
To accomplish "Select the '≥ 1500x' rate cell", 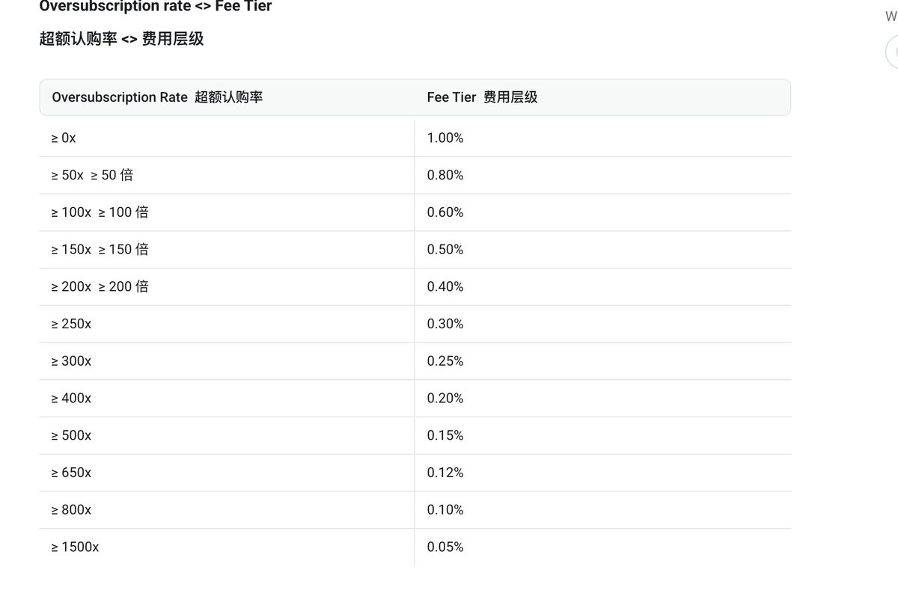I will (75, 547).
